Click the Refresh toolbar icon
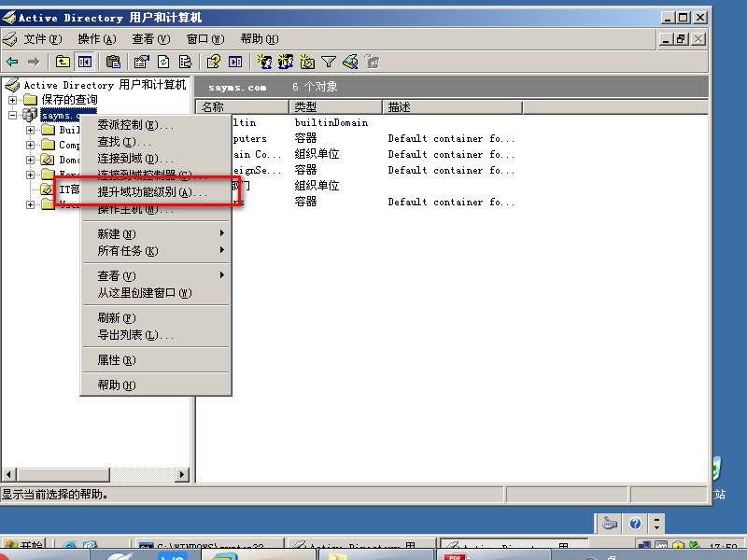Screen dimensions: 747x560 pos(163,62)
